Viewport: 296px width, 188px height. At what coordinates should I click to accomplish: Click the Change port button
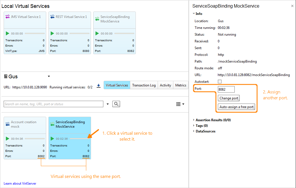[229, 98]
